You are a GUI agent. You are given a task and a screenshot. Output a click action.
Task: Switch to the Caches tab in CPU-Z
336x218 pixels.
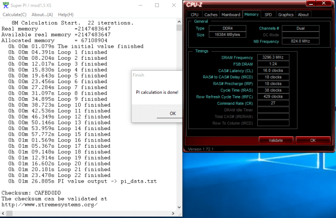211,14
